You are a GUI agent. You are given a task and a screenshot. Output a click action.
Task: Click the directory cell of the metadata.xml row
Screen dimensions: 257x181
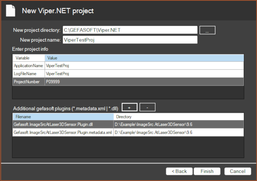pyautogui.click(x=179, y=132)
